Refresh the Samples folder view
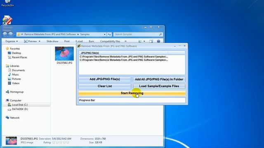This screenshot has width=264, height=148. tap(109, 35)
